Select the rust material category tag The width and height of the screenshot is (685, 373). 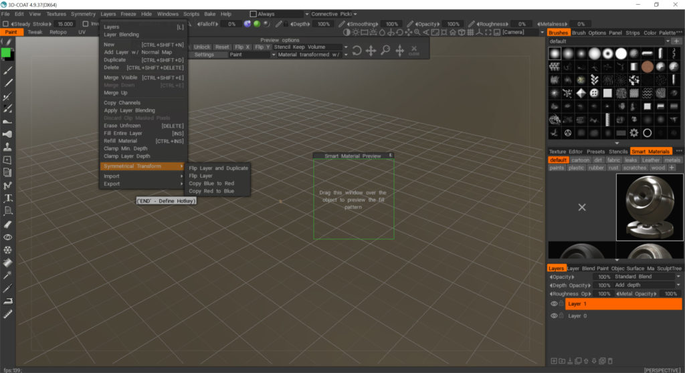pos(613,168)
